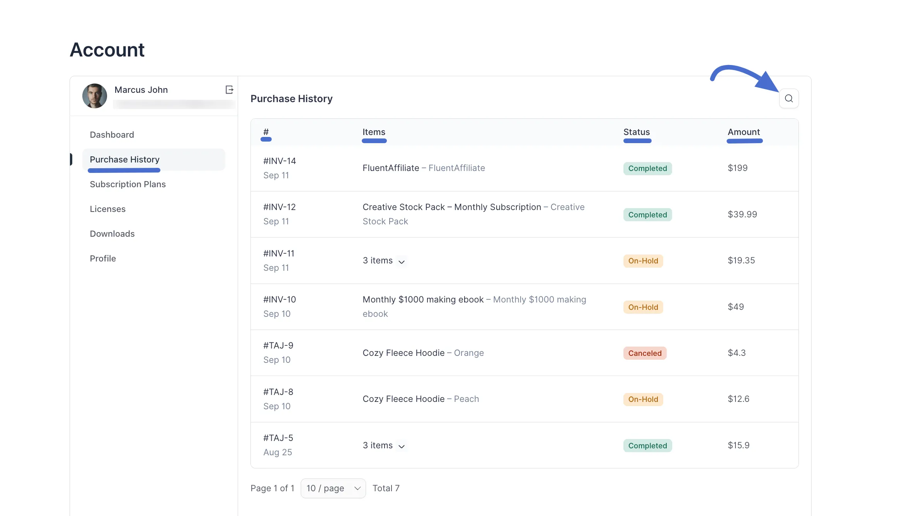Open Dashboard in the sidebar
Screen dimensions: 916x516
(112, 135)
